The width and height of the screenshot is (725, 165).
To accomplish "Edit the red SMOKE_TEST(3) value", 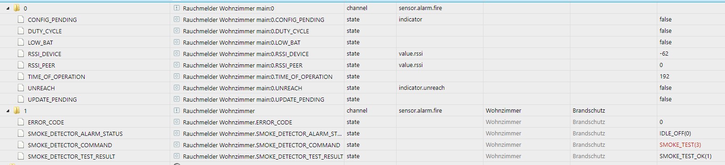I will point(680,145).
